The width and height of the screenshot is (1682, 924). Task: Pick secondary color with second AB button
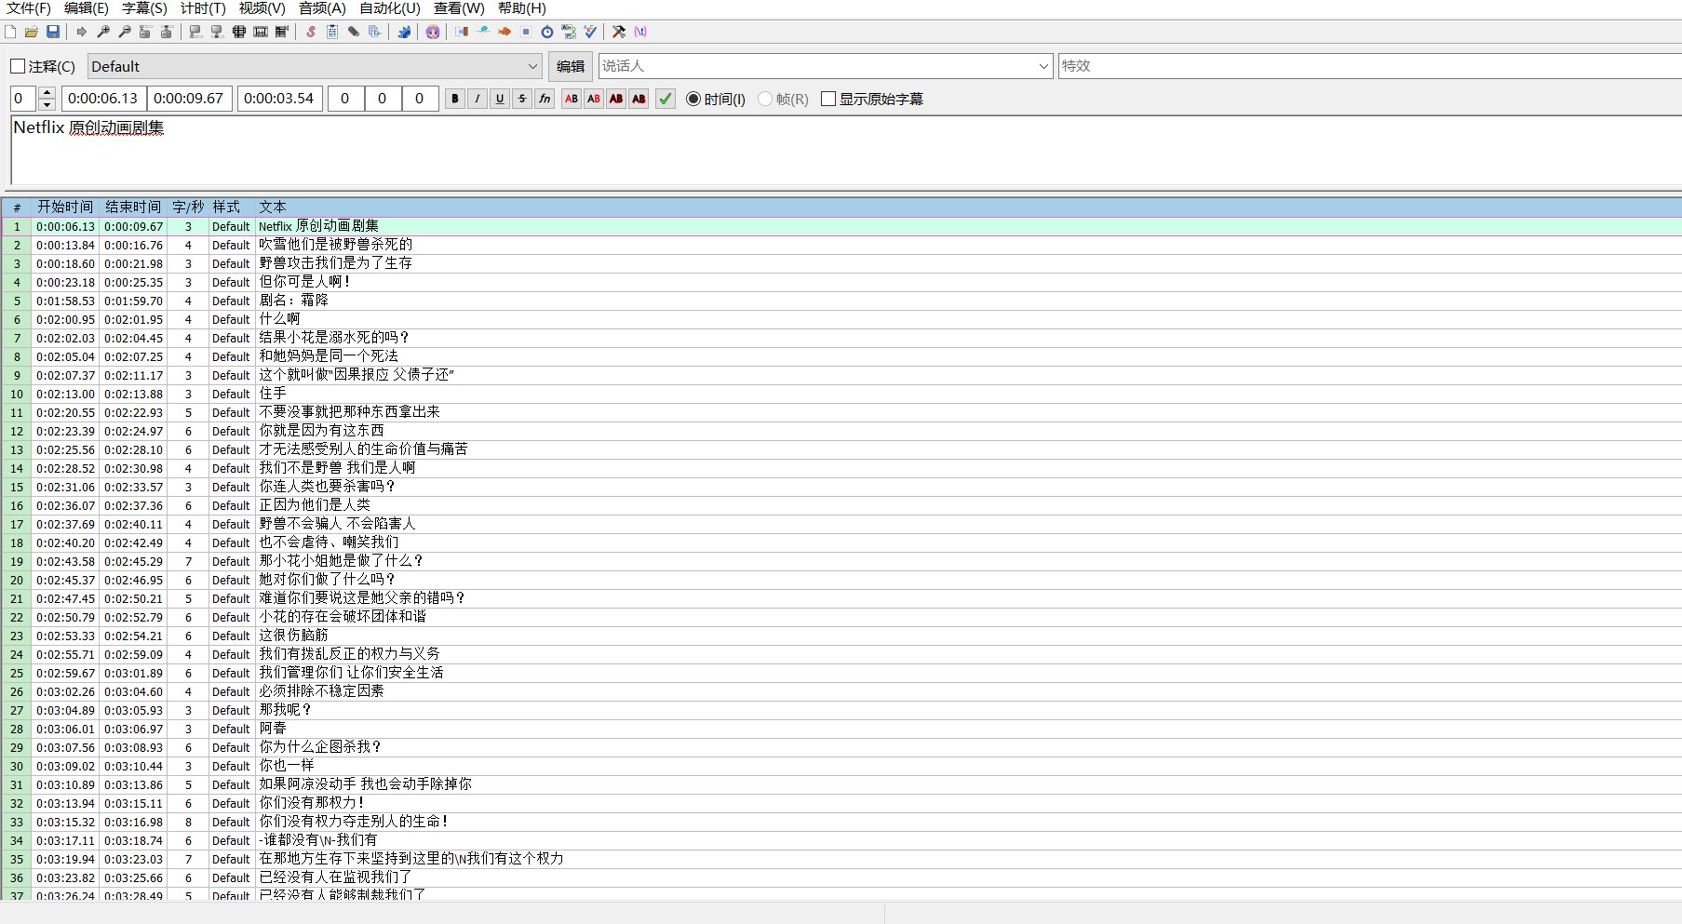(594, 99)
